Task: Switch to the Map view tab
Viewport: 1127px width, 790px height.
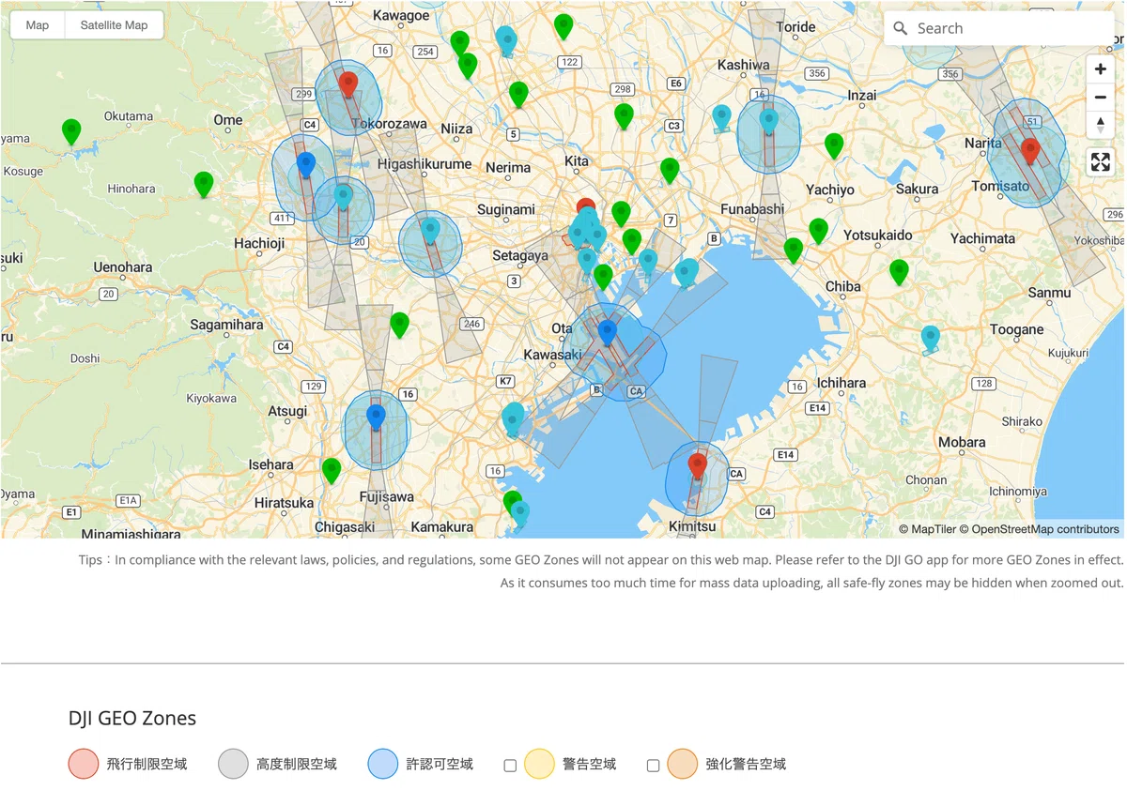Action: 38,25
